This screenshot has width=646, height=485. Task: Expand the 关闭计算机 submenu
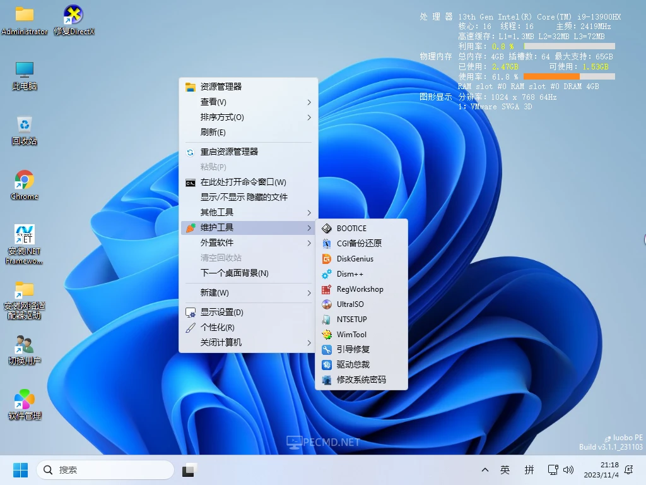(x=249, y=343)
